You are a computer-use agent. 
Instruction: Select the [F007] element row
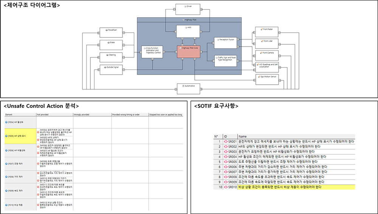20,163
